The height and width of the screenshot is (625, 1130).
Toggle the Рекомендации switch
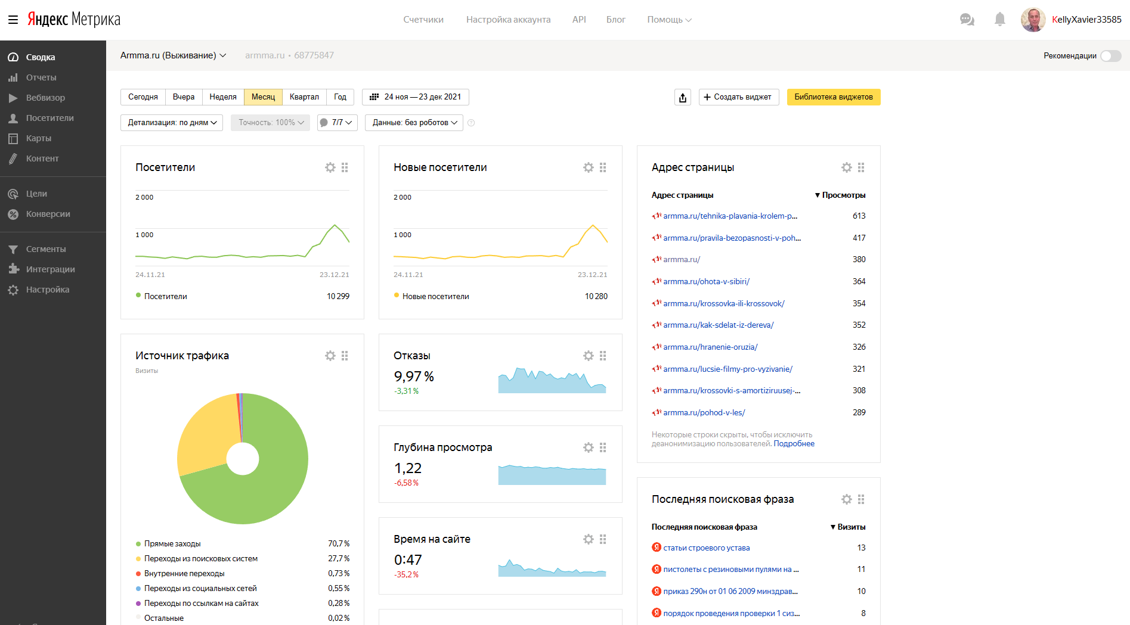pos(1110,56)
